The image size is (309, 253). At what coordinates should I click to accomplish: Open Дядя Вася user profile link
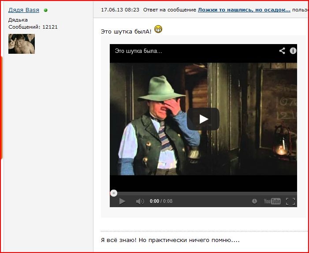[x=24, y=10]
